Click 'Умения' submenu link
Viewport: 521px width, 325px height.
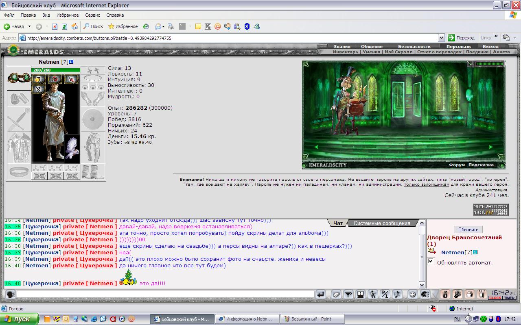tap(371, 52)
